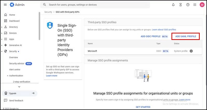Open the tasks hourglass icon
This screenshot has height=110, width=207.
coord(181,5)
